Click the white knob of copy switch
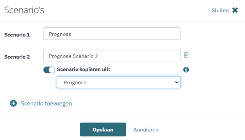The height and width of the screenshot is (140, 245). (52, 70)
